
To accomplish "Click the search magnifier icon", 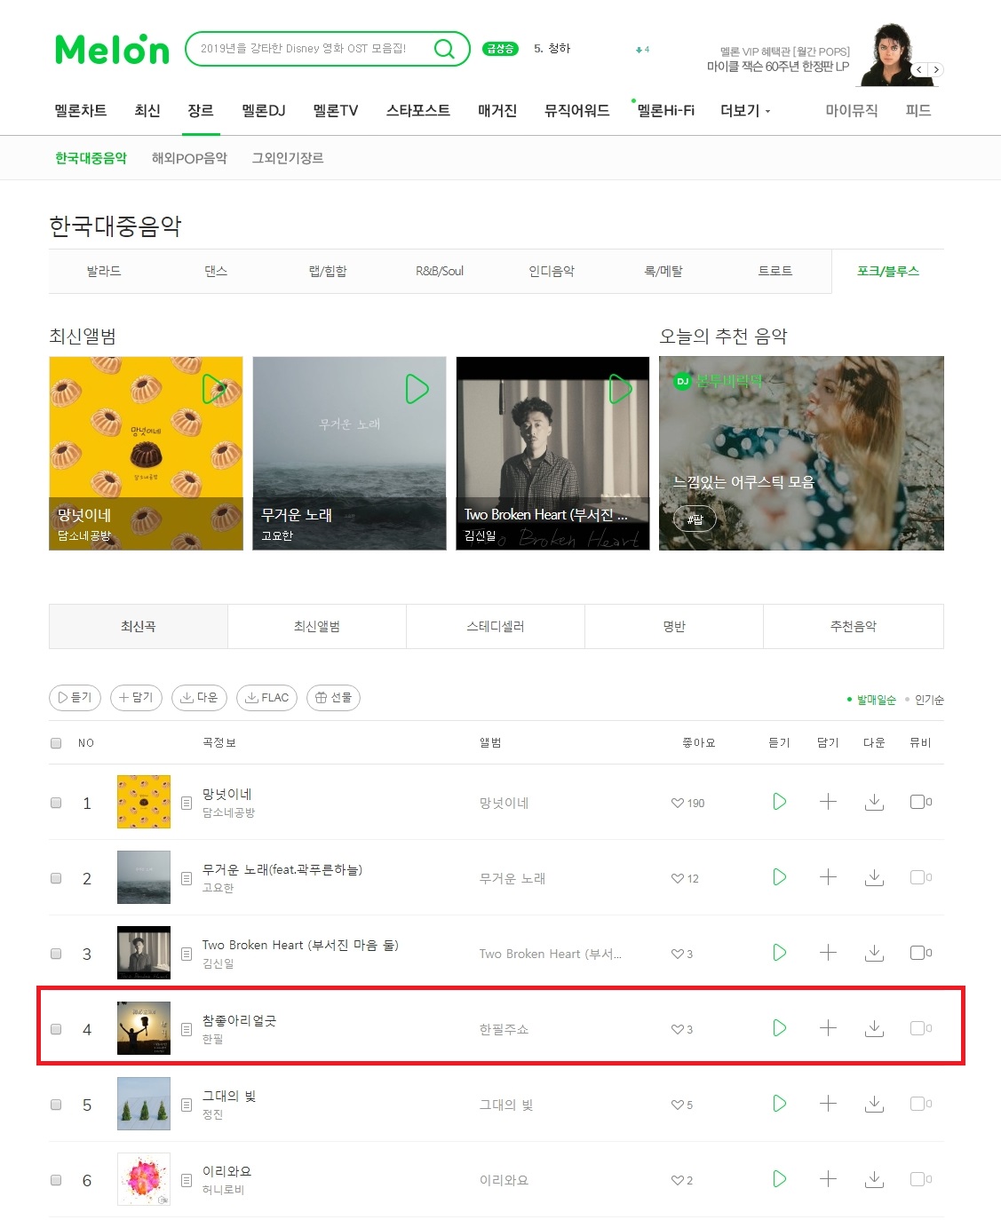I will coord(444,49).
